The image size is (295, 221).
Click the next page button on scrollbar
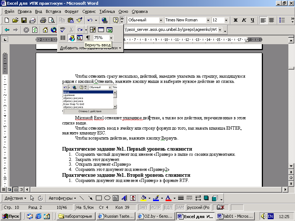click(291, 183)
